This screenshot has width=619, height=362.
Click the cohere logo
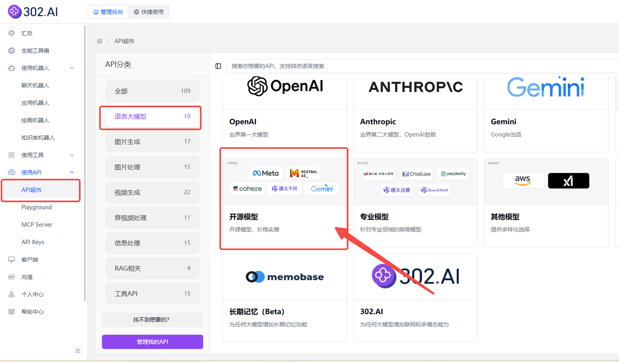[247, 189]
